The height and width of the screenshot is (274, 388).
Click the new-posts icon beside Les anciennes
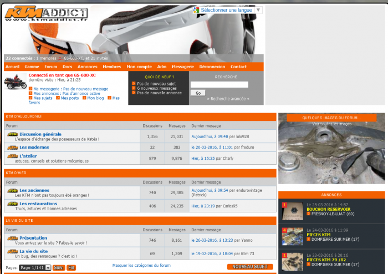(x=12, y=191)
